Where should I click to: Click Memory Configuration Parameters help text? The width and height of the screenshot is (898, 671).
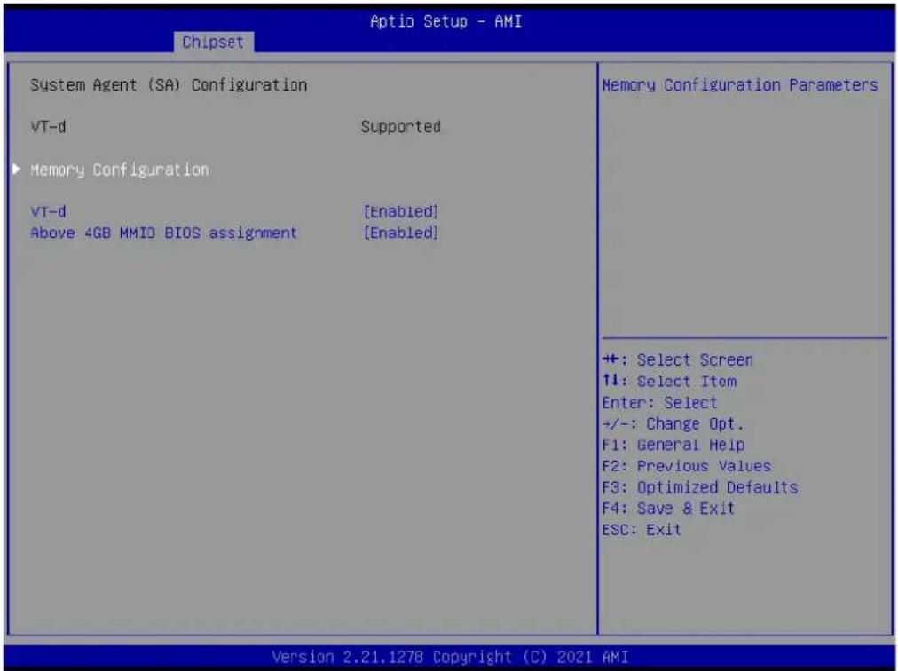point(740,85)
